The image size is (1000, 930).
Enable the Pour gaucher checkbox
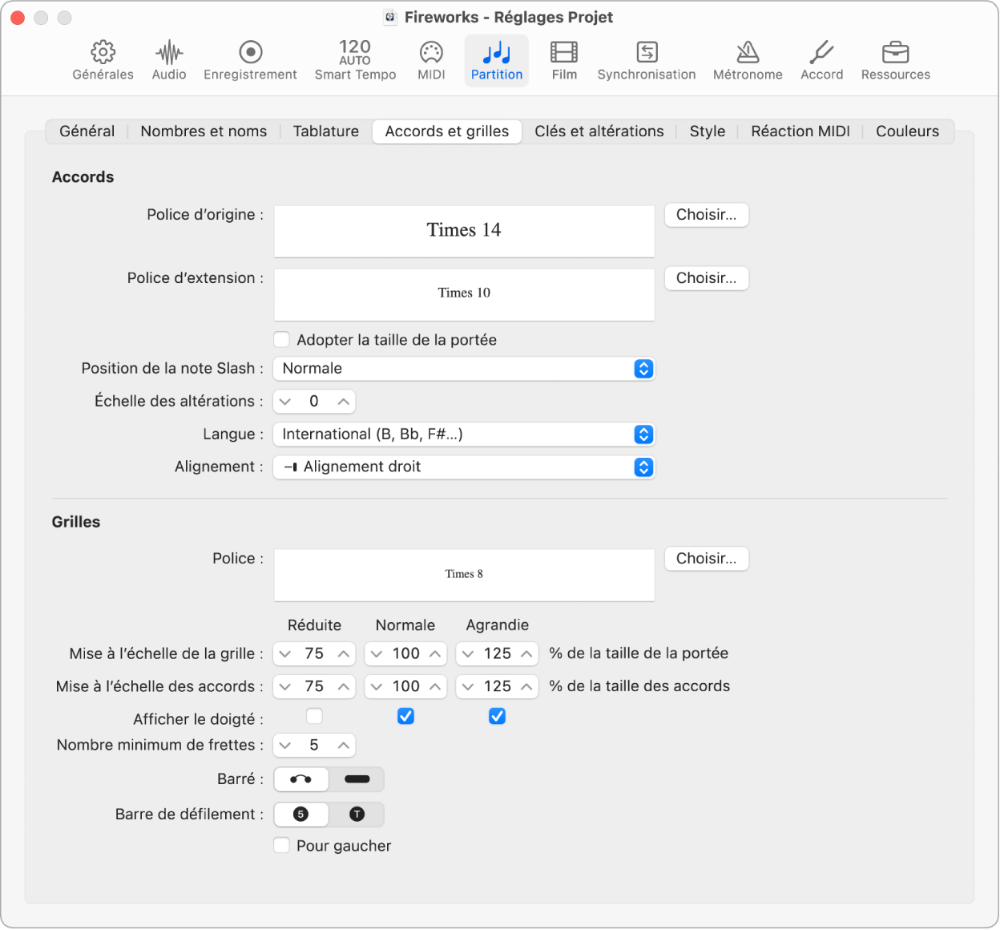click(x=282, y=846)
